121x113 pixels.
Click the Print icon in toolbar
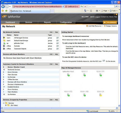pos(97,11)
